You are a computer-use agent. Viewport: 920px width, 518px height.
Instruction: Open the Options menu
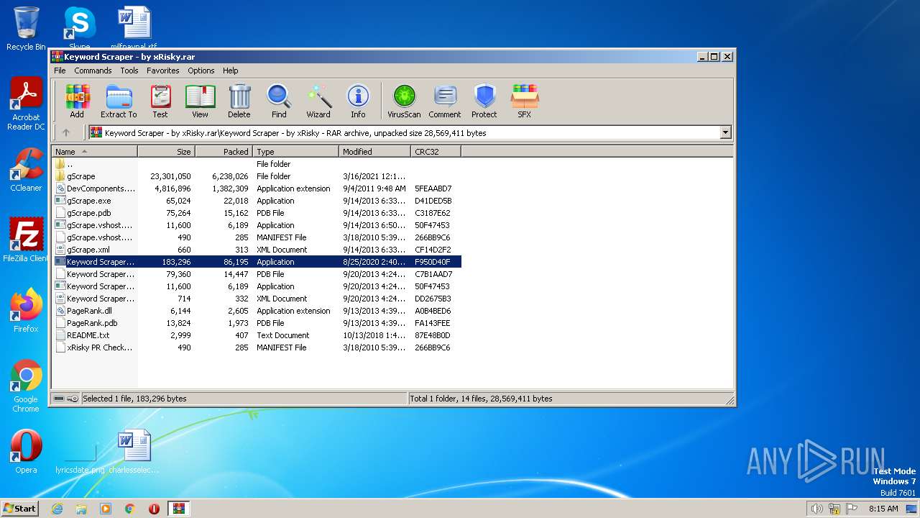[201, 71]
